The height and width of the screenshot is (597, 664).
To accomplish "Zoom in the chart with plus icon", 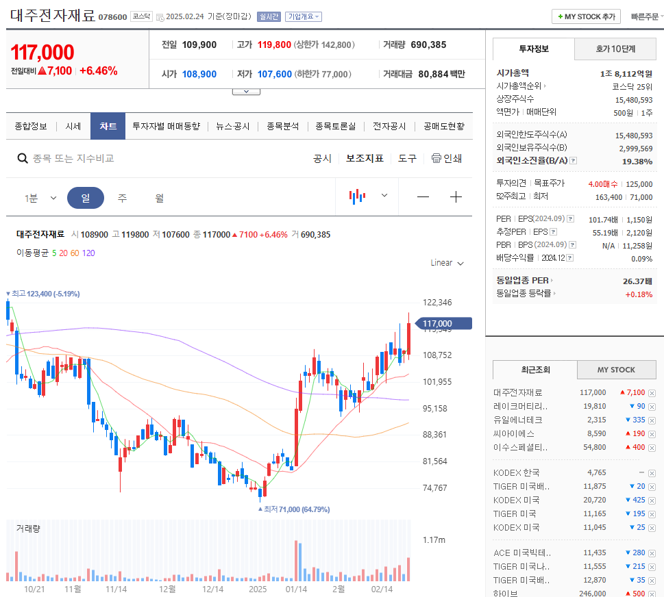I will coord(455,196).
